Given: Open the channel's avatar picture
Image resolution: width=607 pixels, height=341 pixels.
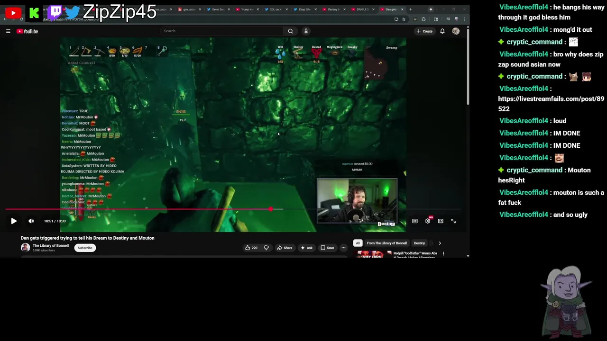Looking at the screenshot, I should (25, 248).
